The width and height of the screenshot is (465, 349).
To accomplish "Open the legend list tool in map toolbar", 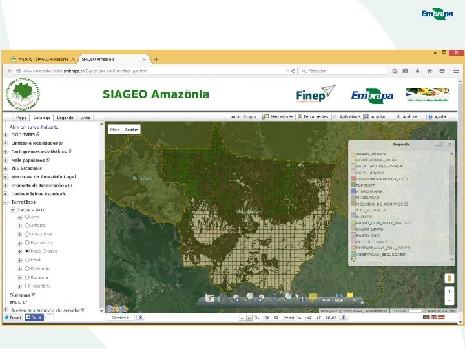I will (210, 298).
